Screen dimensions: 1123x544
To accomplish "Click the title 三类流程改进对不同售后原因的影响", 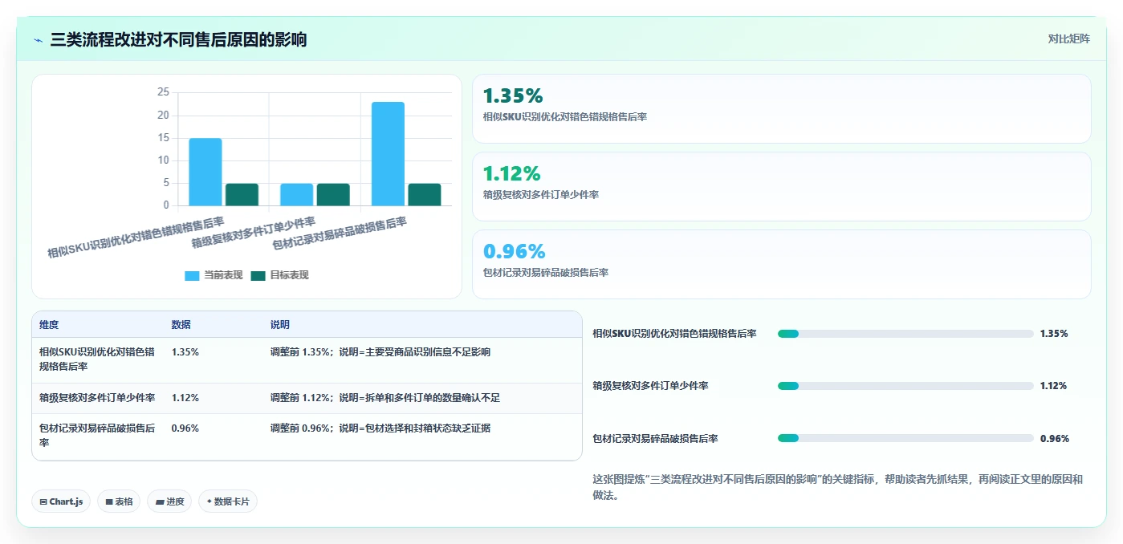I will click(178, 40).
